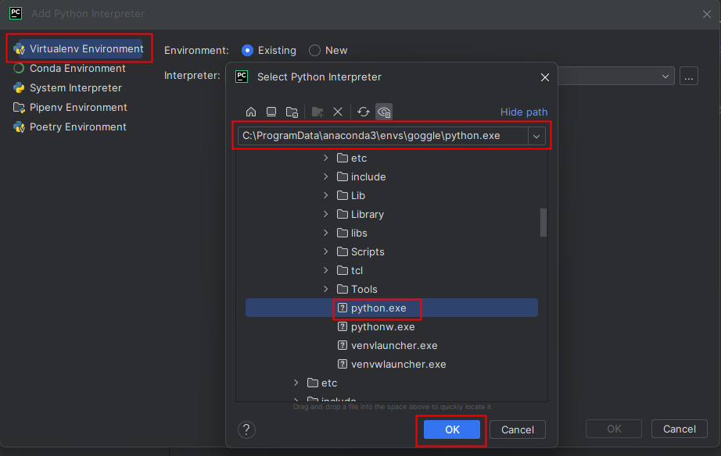Open the Virtualenv Environment python icon
721x456 pixels.
[x=19, y=49]
